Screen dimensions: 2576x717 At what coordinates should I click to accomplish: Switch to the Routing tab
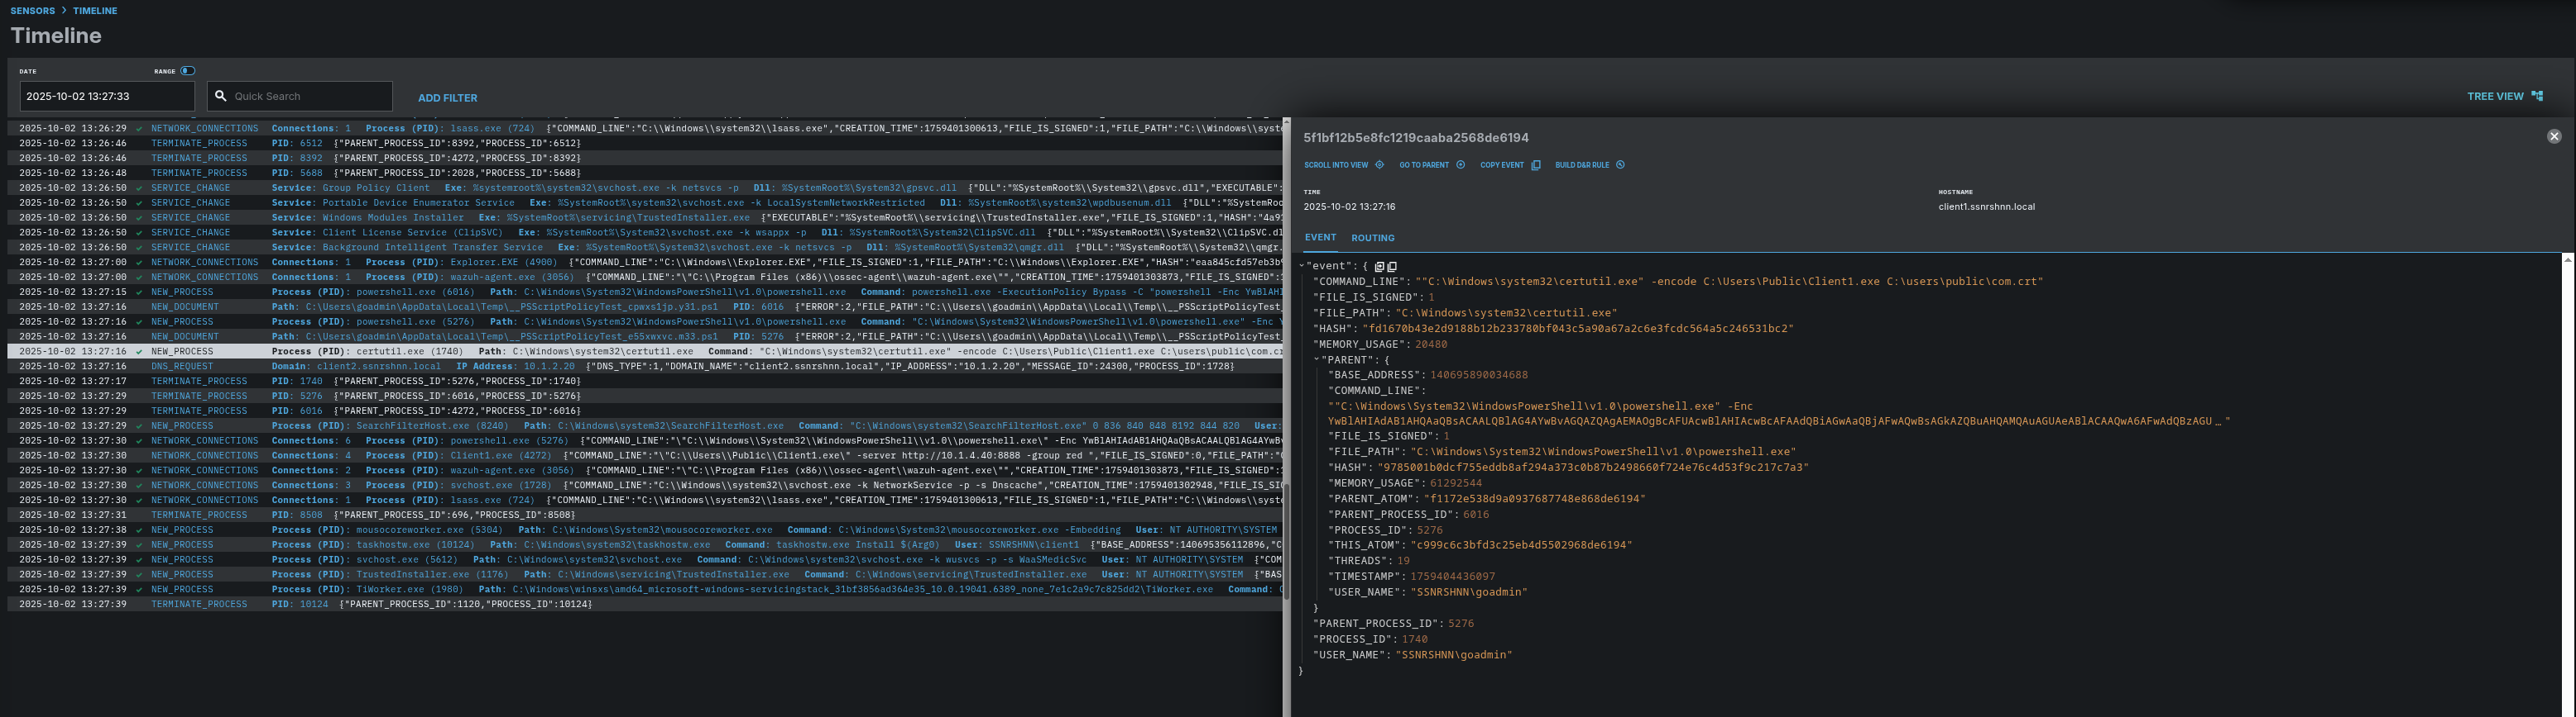(x=1372, y=238)
